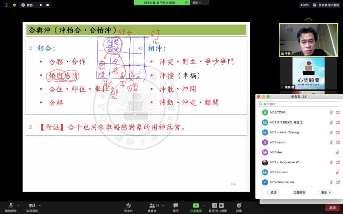The height and width of the screenshot is (214, 343).
Task: Click the 全體靜音 mute all button
Action: (299, 192)
